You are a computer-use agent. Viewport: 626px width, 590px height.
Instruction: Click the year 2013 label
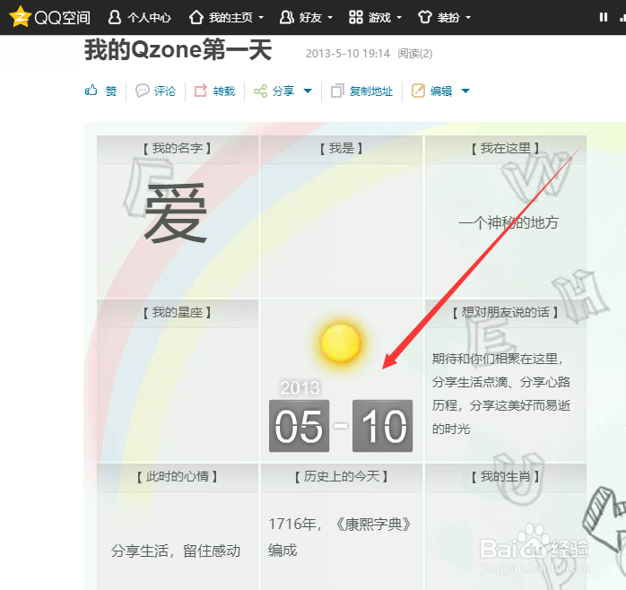300,387
